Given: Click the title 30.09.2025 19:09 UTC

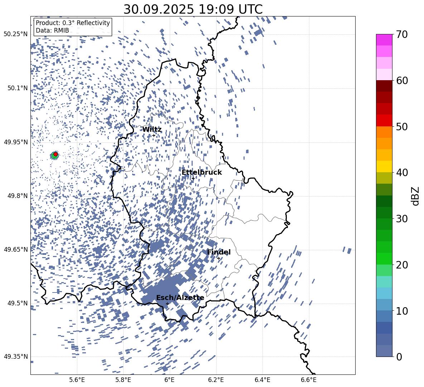Looking at the screenshot, I should click(193, 9).
